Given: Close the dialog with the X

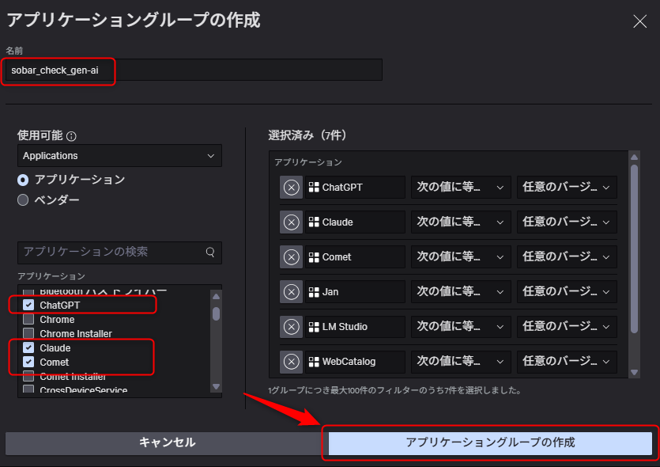Looking at the screenshot, I should 640,21.
